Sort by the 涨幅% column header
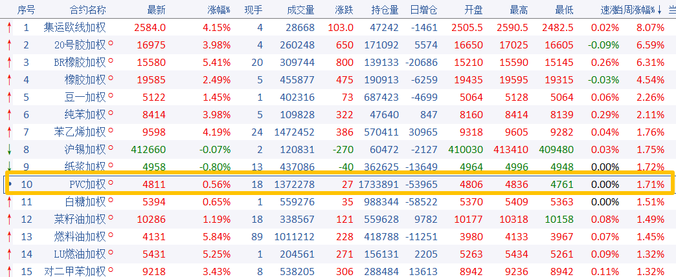 tap(219, 10)
